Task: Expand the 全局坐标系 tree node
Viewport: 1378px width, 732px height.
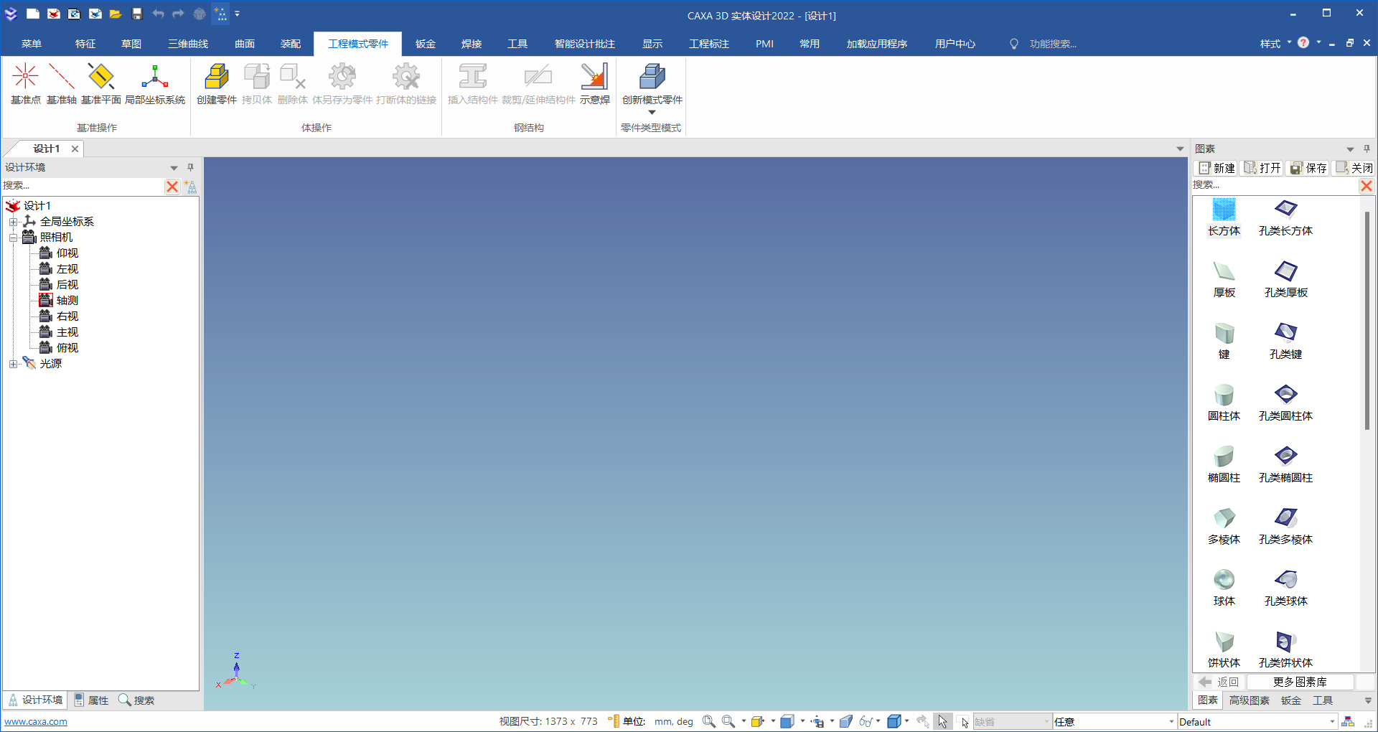Action: click(x=13, y=222)
